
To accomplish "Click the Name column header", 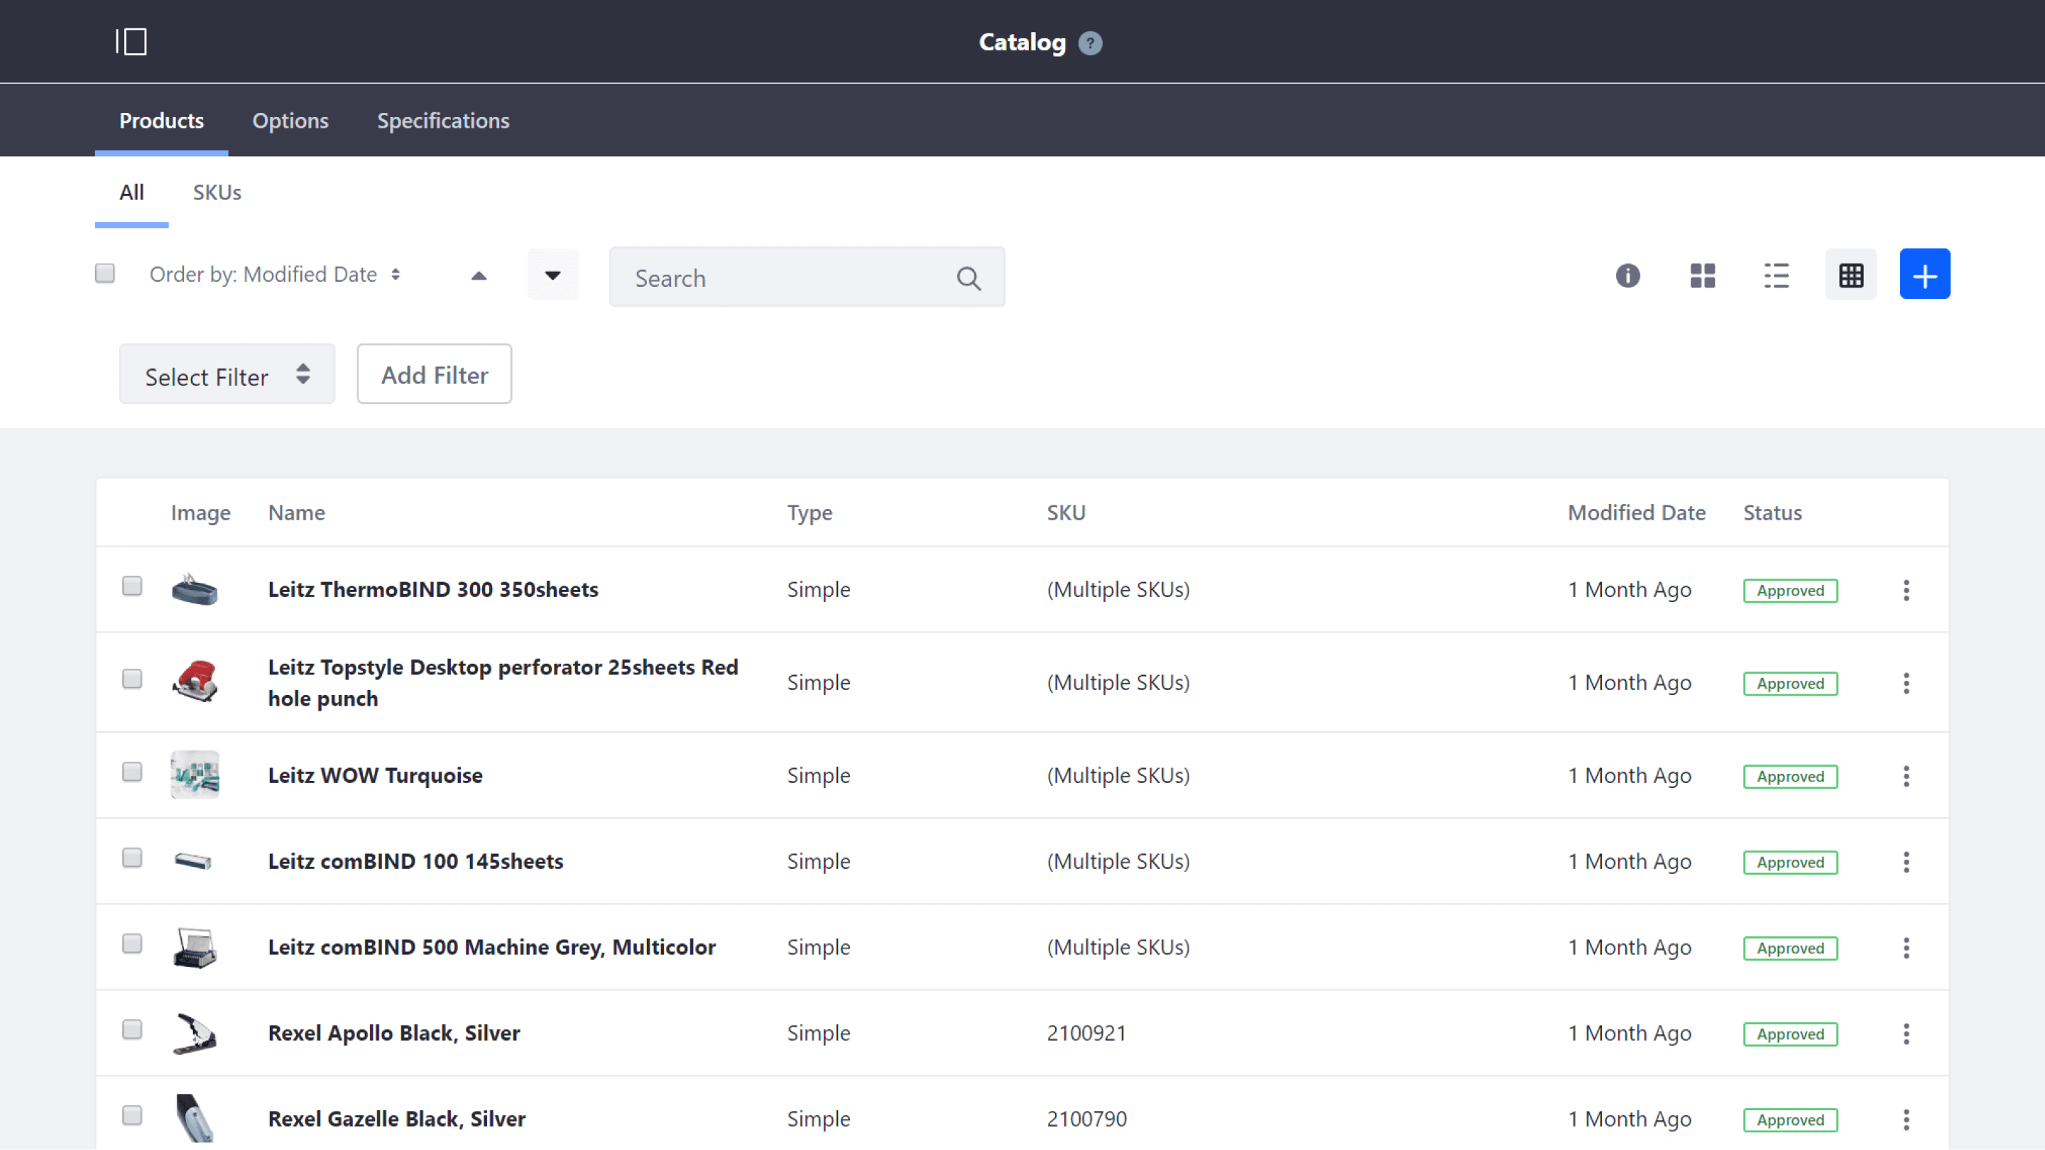I will tap(296, 513).
